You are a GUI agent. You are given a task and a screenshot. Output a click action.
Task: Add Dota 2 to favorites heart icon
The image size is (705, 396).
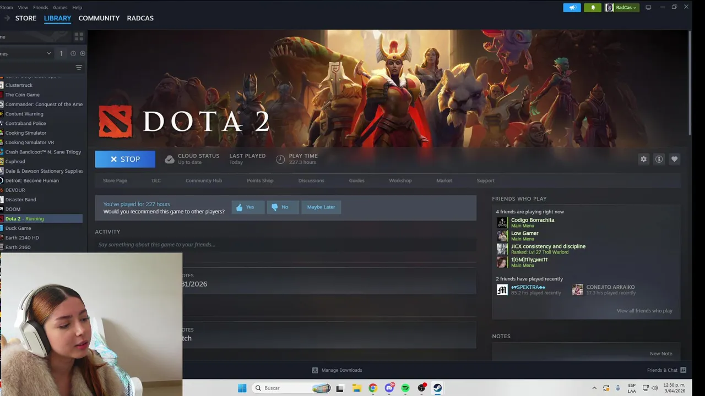coord(674,159)
